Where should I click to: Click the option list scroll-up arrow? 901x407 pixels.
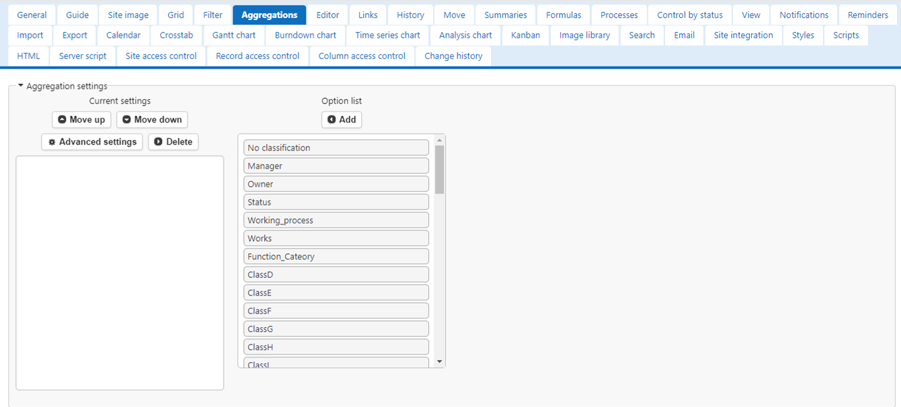(x=440, y=140)
